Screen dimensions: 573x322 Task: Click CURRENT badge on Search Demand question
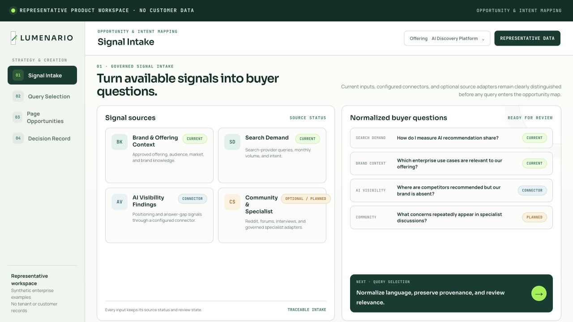535,138
